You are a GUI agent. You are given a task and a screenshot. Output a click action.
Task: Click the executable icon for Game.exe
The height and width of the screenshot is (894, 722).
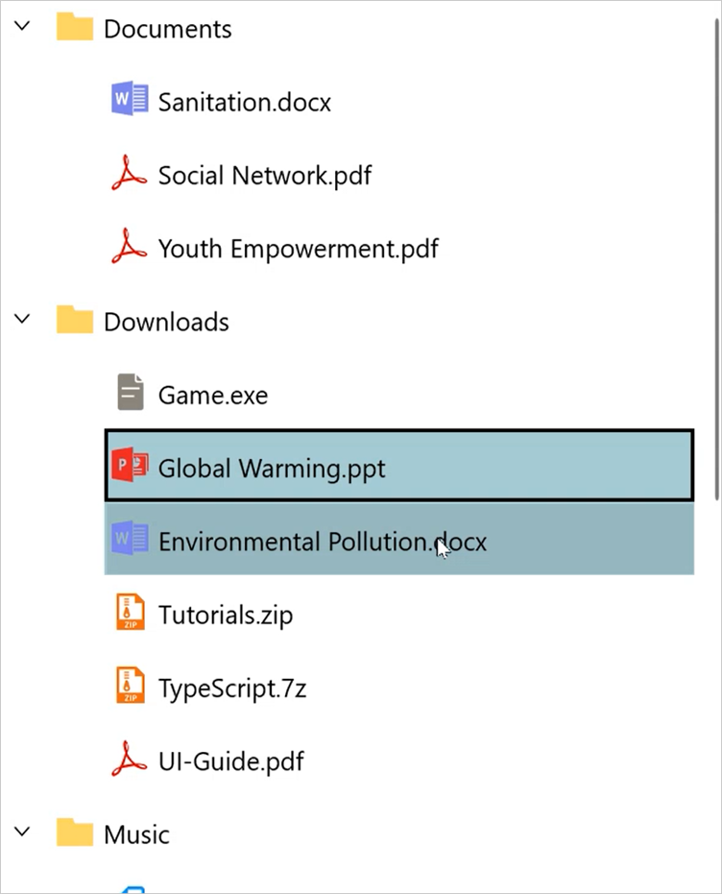pos(129,393)
